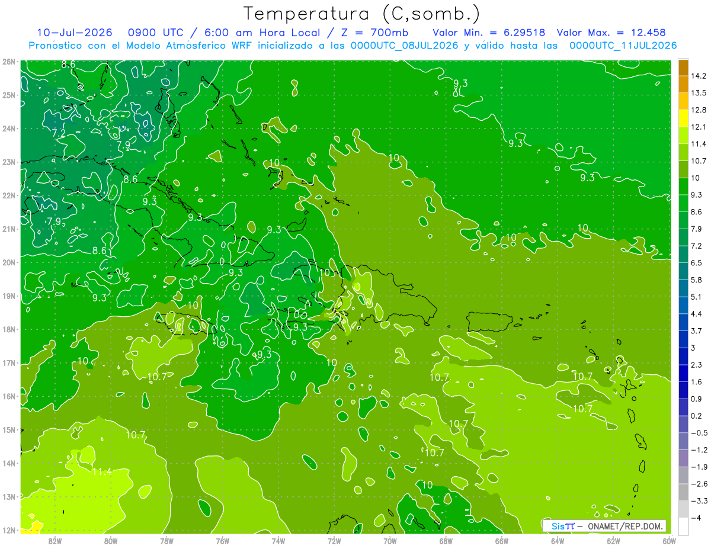Pick the orange swatch above 14.2 on the scale

(x=683, y=68)
